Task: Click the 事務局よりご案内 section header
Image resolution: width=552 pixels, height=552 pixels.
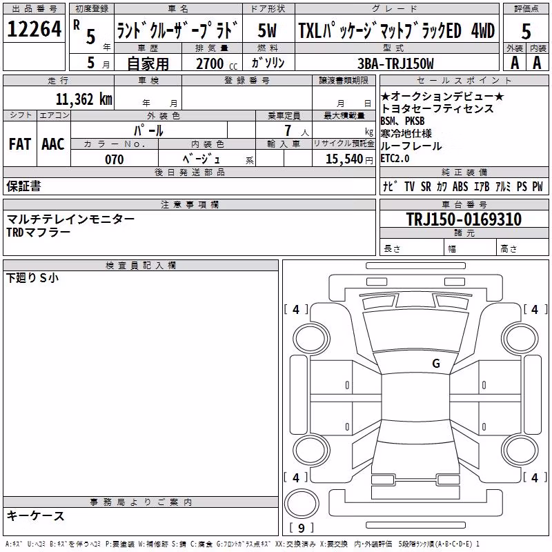Action: tap(141, 502)
